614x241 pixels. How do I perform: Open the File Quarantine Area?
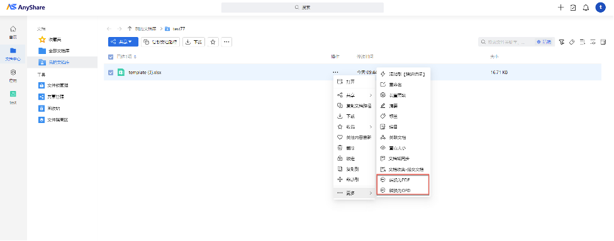tap(53, 120)
